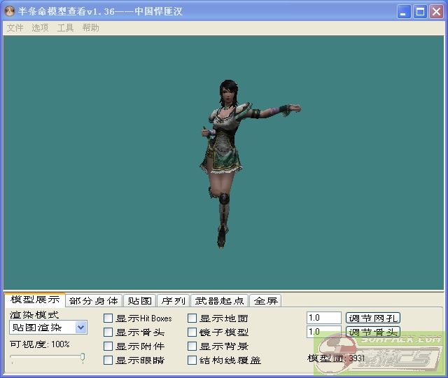Click the 调节网孔 button

[x=373, y=318]
